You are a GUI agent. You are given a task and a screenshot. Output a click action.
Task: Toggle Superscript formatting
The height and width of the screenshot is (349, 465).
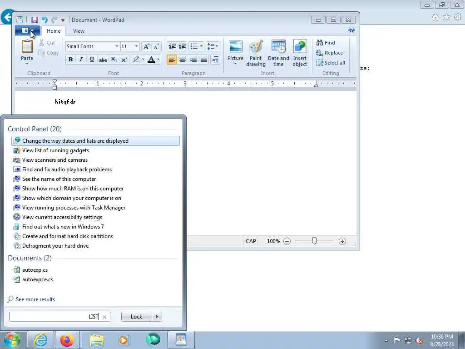point(124,60)
